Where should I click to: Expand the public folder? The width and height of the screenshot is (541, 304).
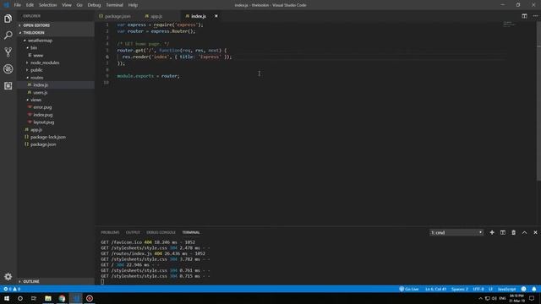pos(36,70)
